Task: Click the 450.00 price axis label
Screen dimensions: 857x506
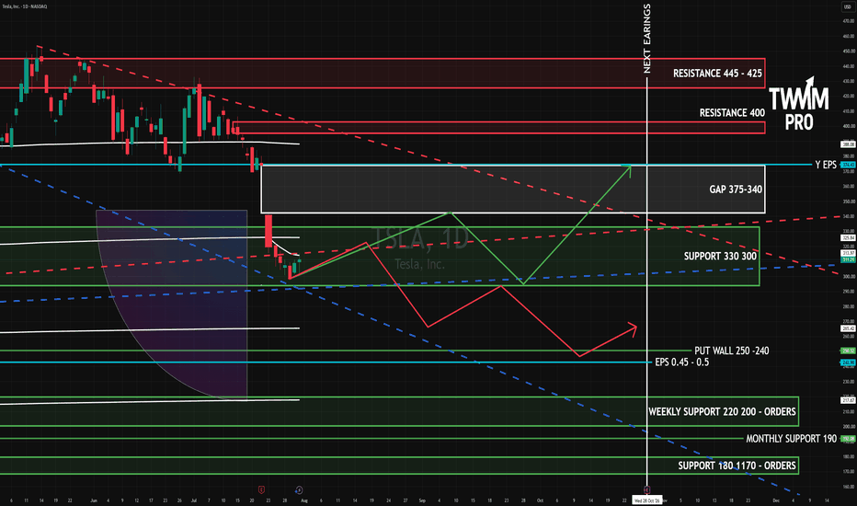Action: (x=849, y=51)
